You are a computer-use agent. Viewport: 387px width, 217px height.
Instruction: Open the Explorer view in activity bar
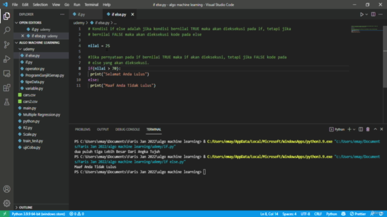click(7, 16)
